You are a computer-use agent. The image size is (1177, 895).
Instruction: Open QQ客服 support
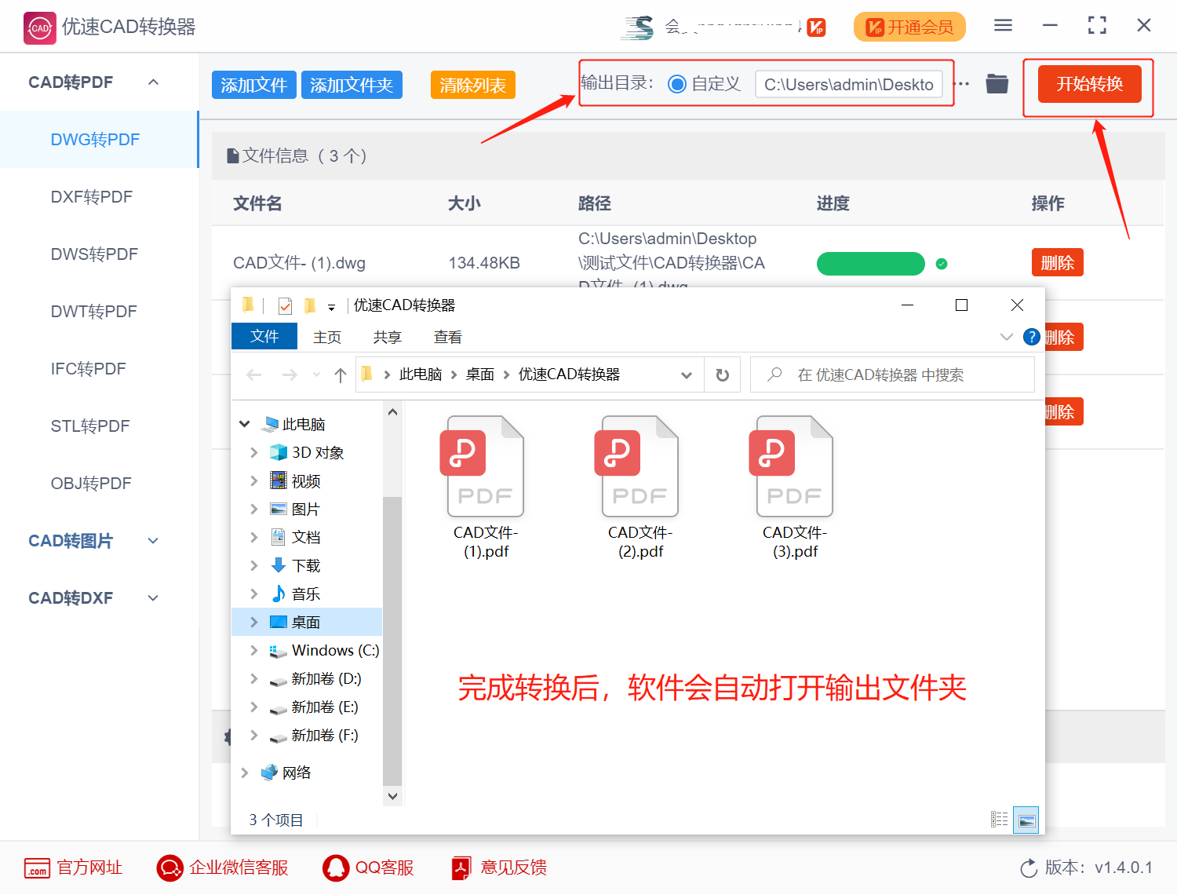tap(369, 868)
